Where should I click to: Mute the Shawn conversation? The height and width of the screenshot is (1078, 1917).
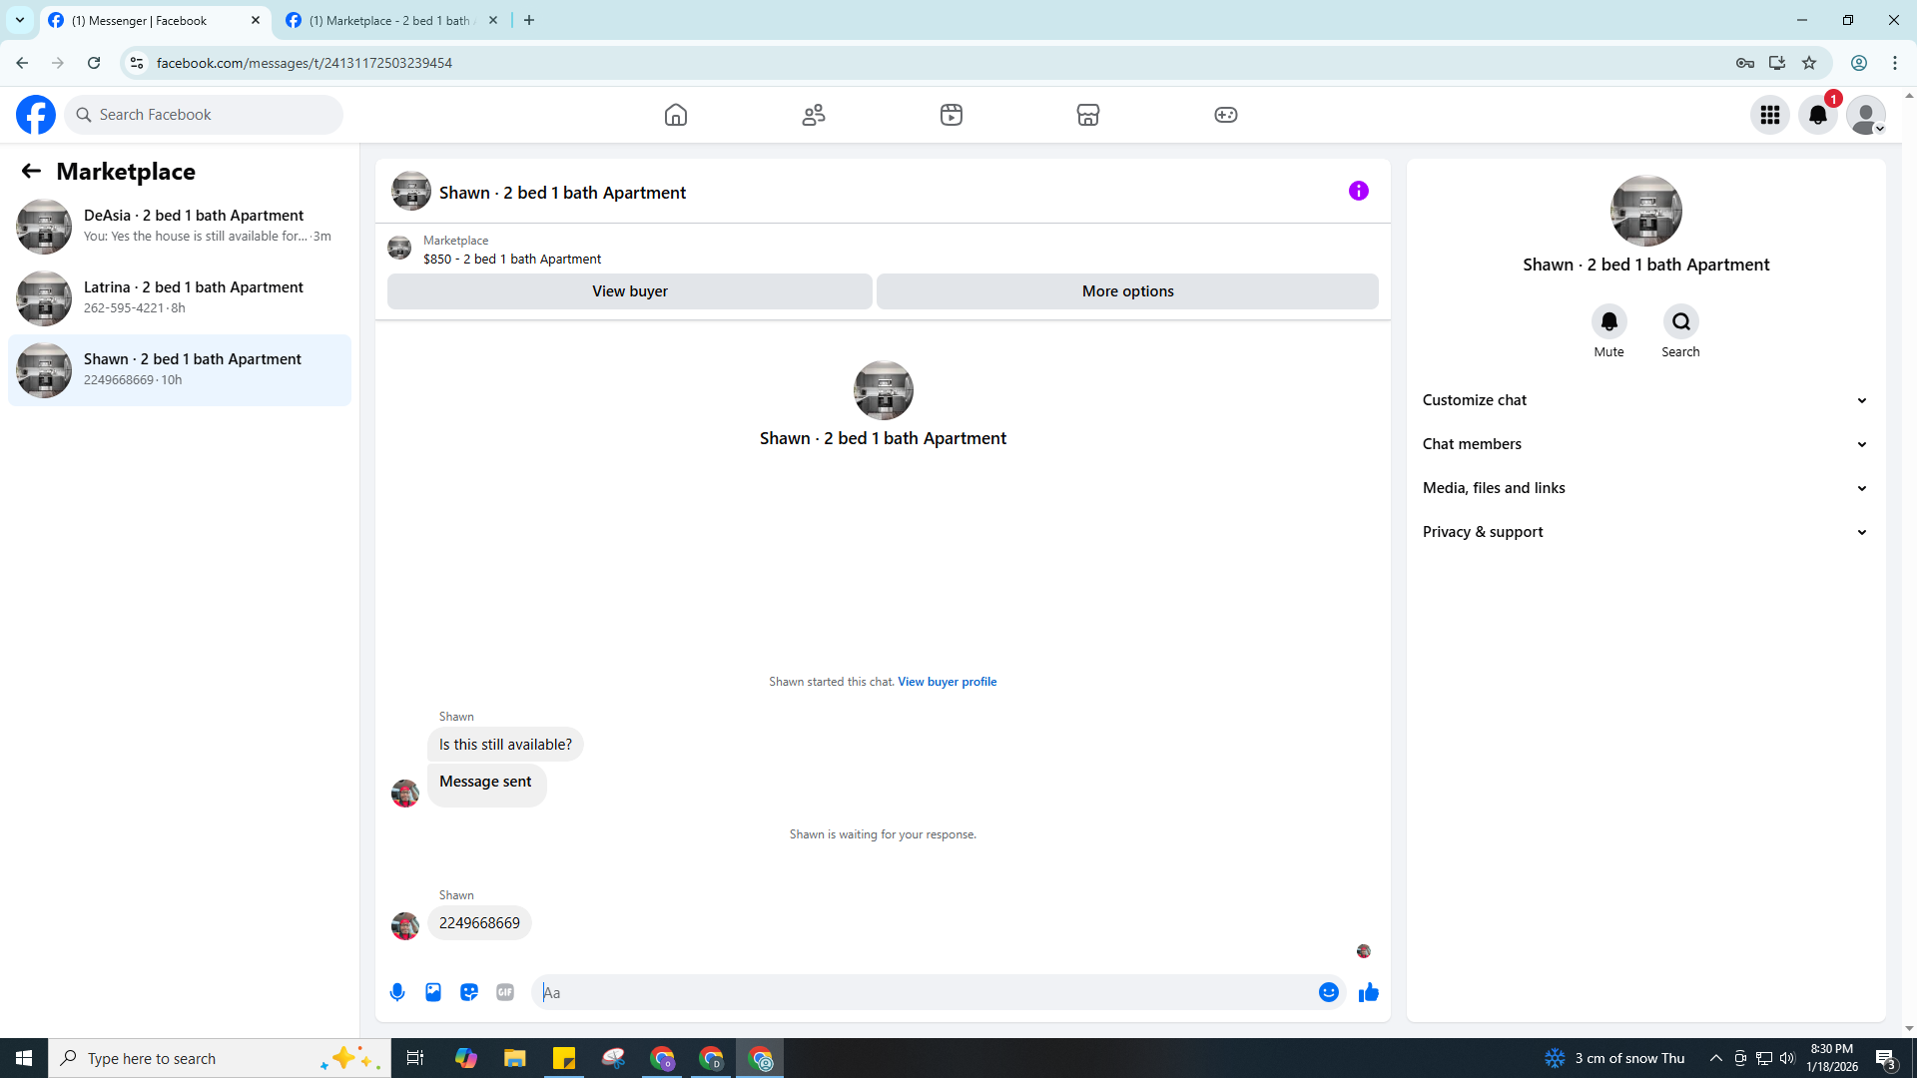click(1608, 322)
